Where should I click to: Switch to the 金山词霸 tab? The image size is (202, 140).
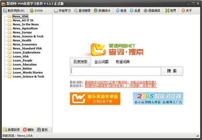coord(101,62)
